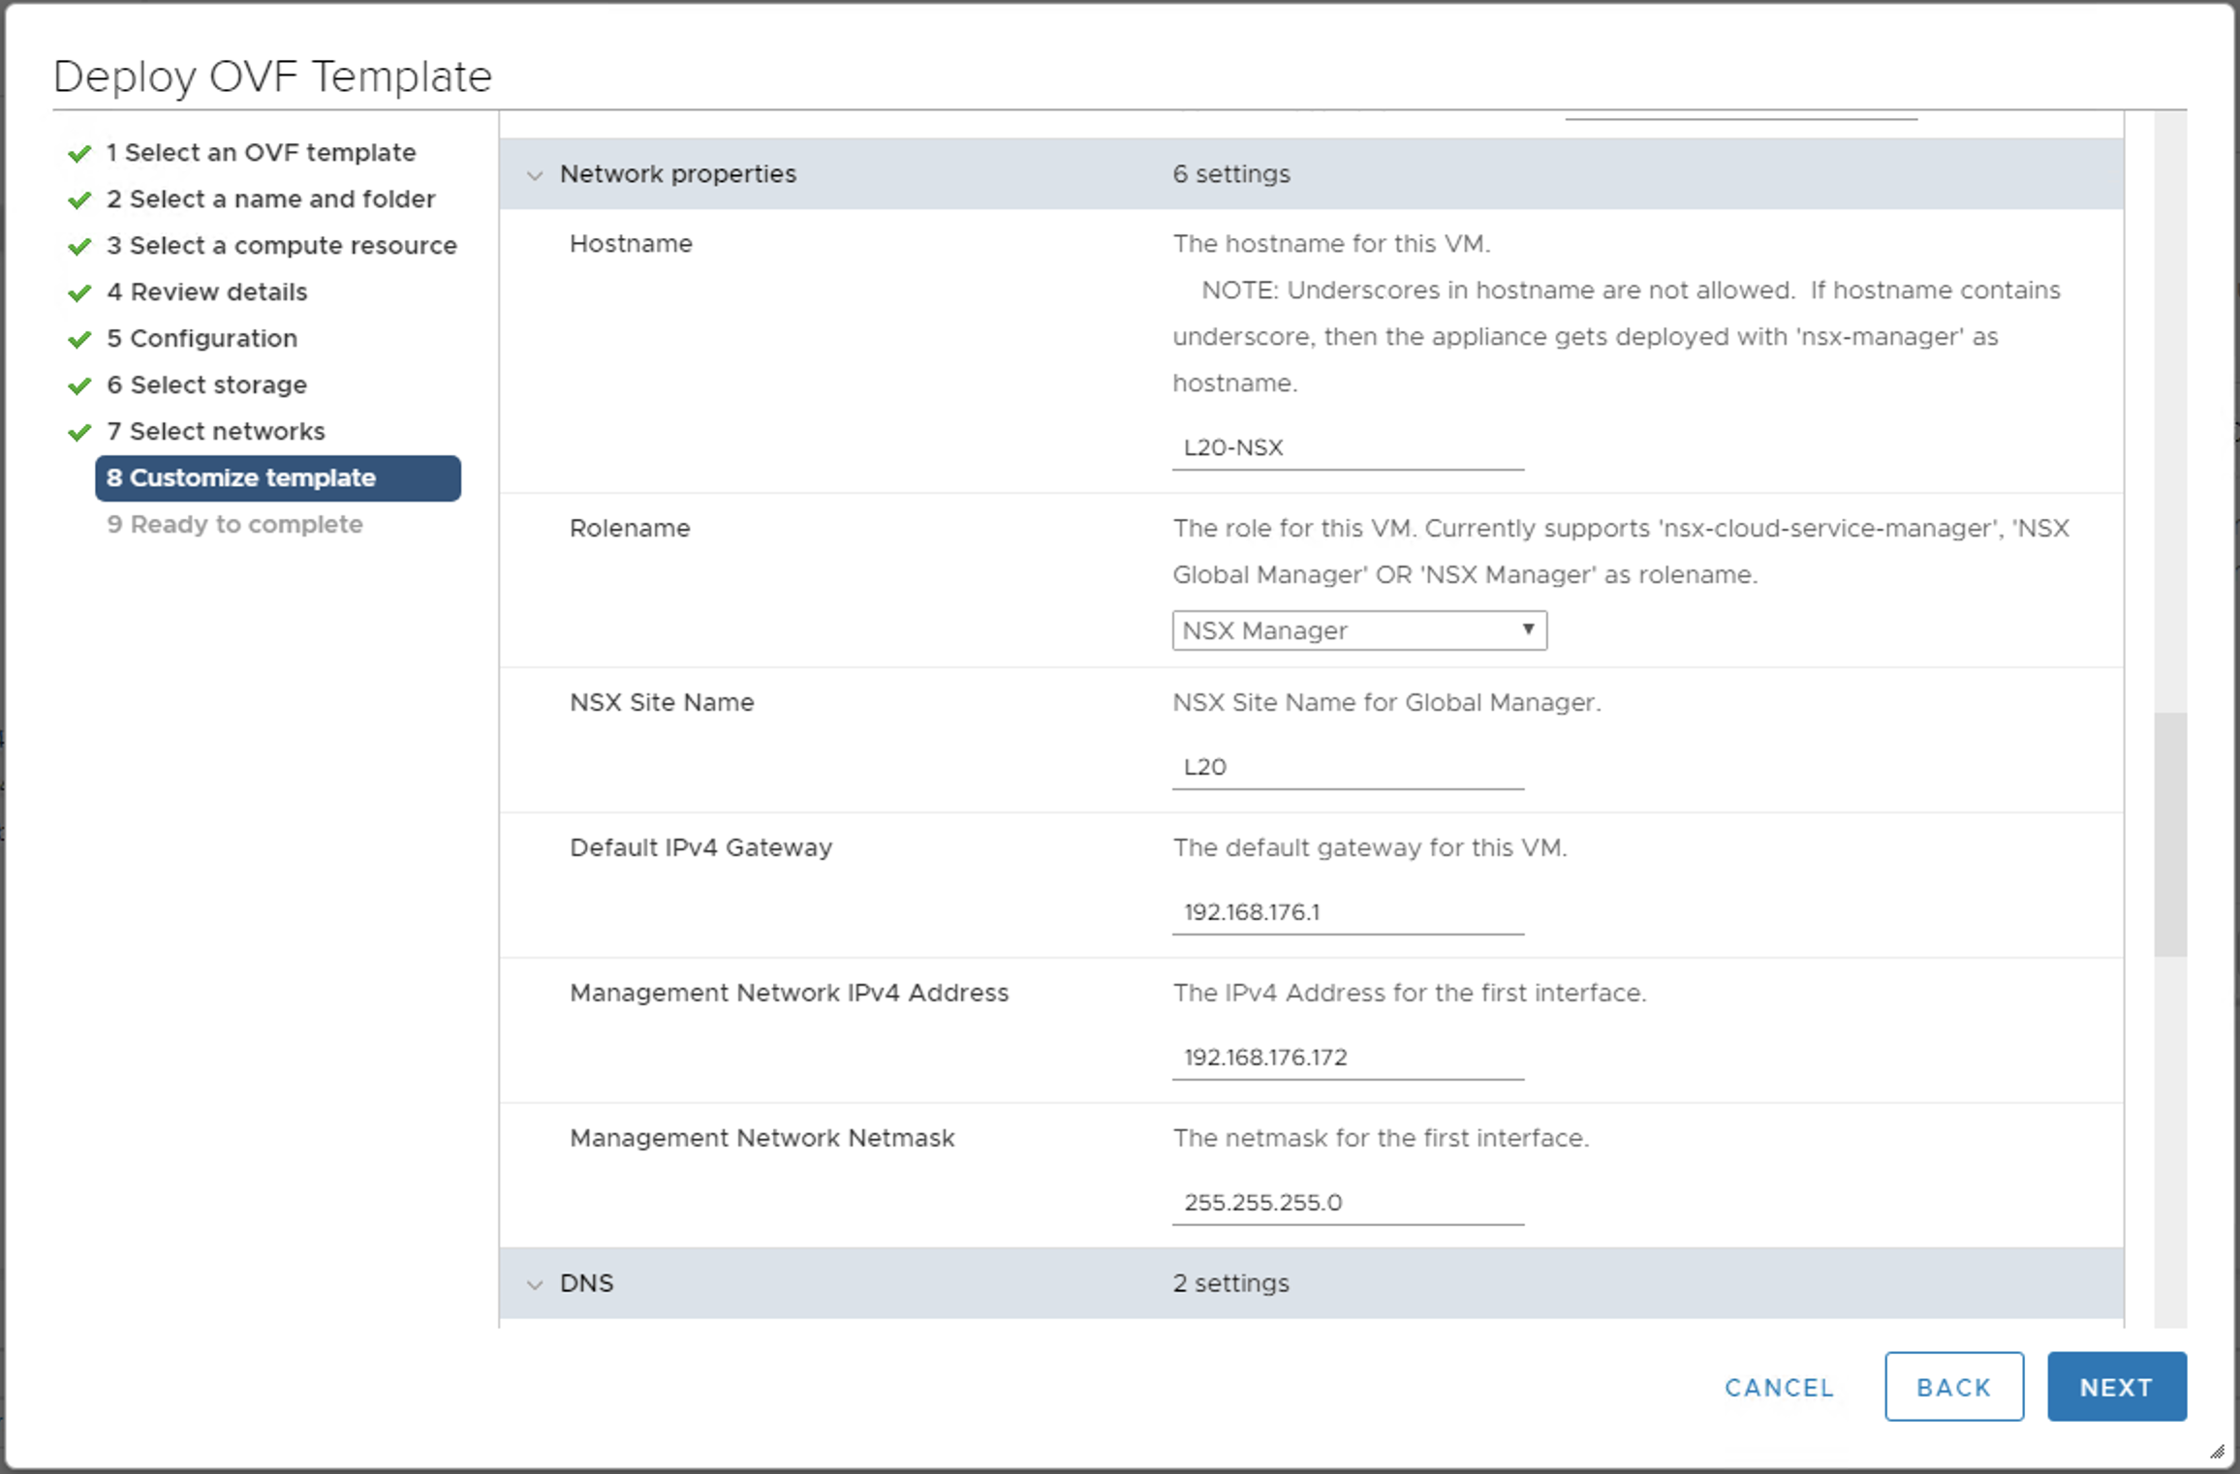The width and height of the screenshot is (2240, 1474).
Task: Collapse the DNS settings section
Action: coord(535,1284)
